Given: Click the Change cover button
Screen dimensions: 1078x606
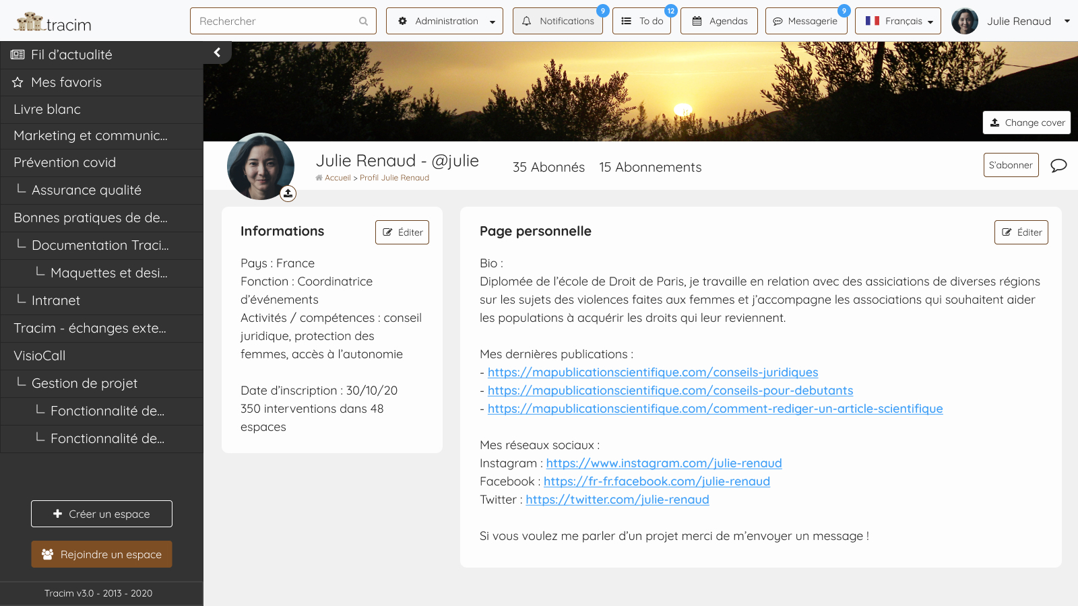Looking at the screenshot, I should tap(1027, 123).
